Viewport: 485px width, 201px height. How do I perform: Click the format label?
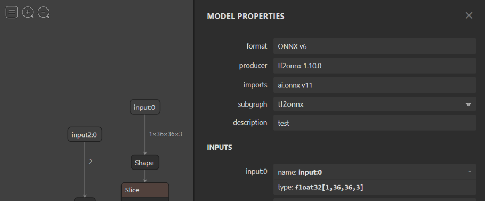click(257, 46)
